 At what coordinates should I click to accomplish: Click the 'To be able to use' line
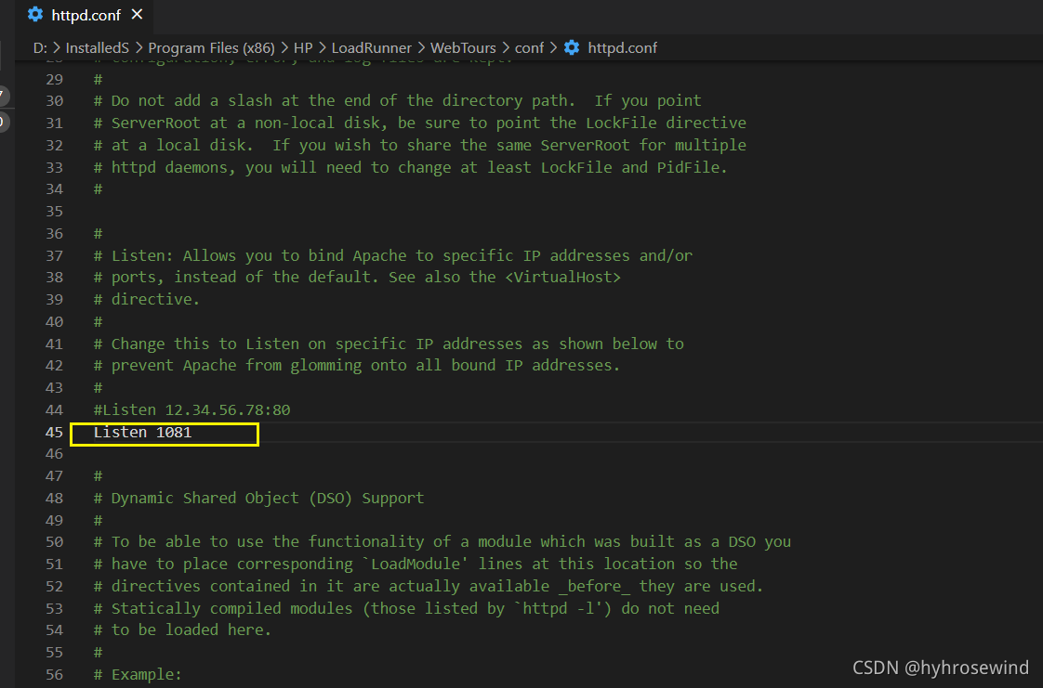pos(442,542)
